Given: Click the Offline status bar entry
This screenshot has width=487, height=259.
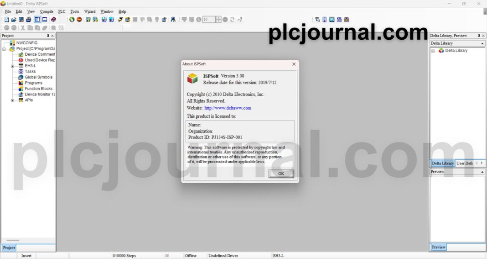Looking at the screenshot, I should coord(191,256).
